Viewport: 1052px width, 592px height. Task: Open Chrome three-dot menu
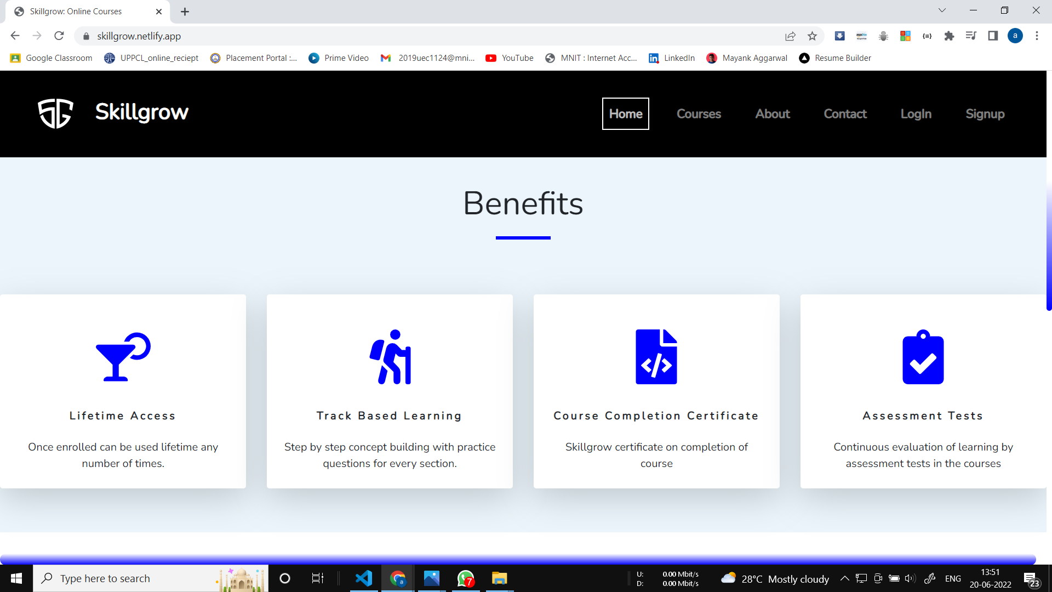coord(1037,36)
